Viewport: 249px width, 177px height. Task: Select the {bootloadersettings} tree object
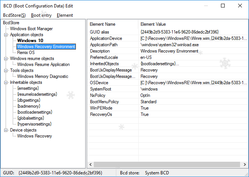[x=35, y=112]
